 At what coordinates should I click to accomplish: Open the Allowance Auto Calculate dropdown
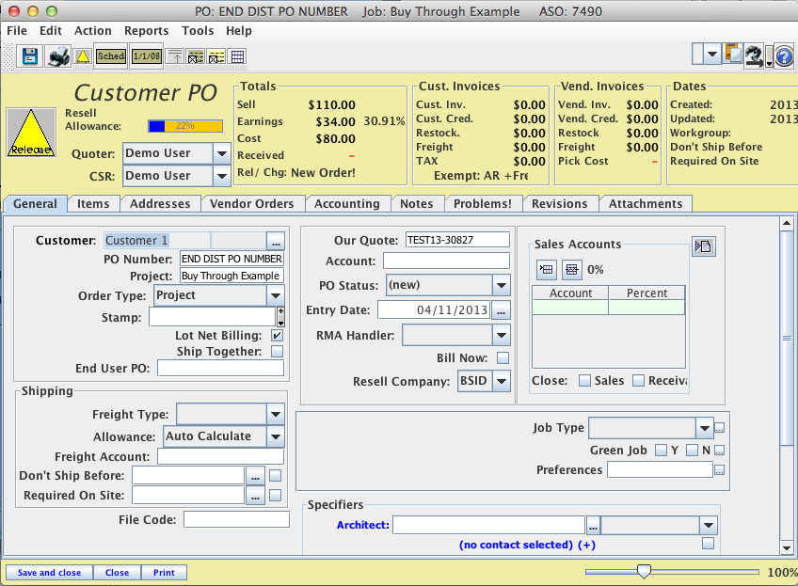coord(276,436)
